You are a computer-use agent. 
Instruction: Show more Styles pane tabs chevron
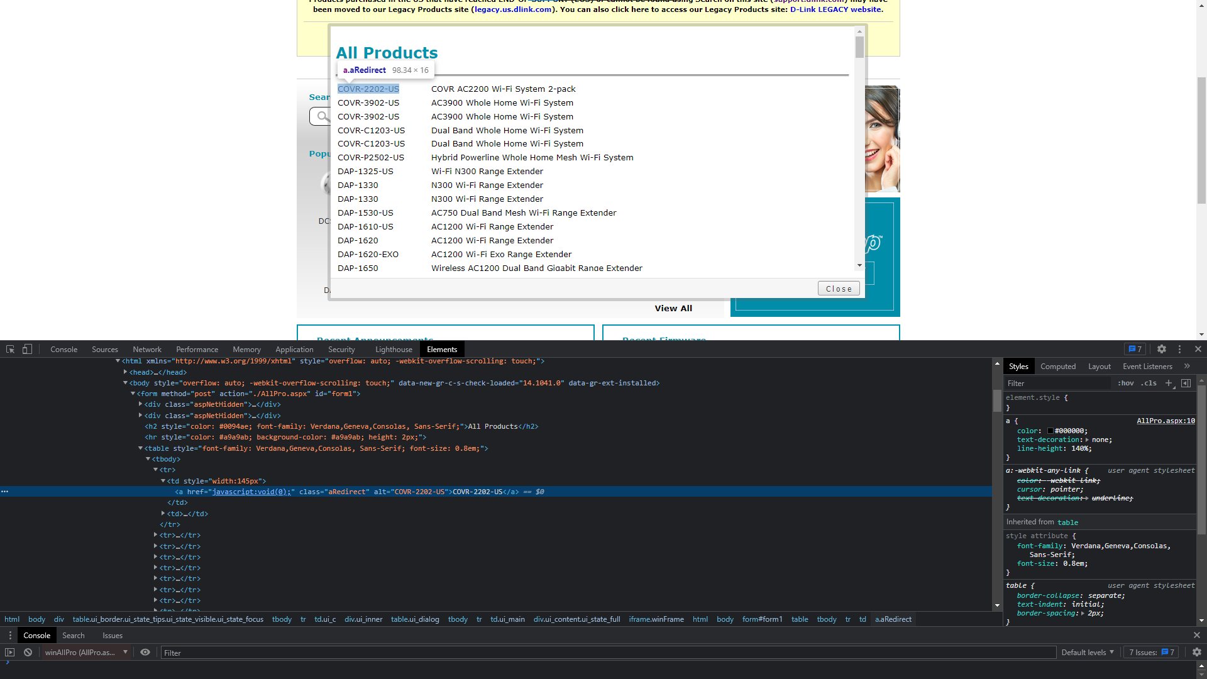point(1187,367)
